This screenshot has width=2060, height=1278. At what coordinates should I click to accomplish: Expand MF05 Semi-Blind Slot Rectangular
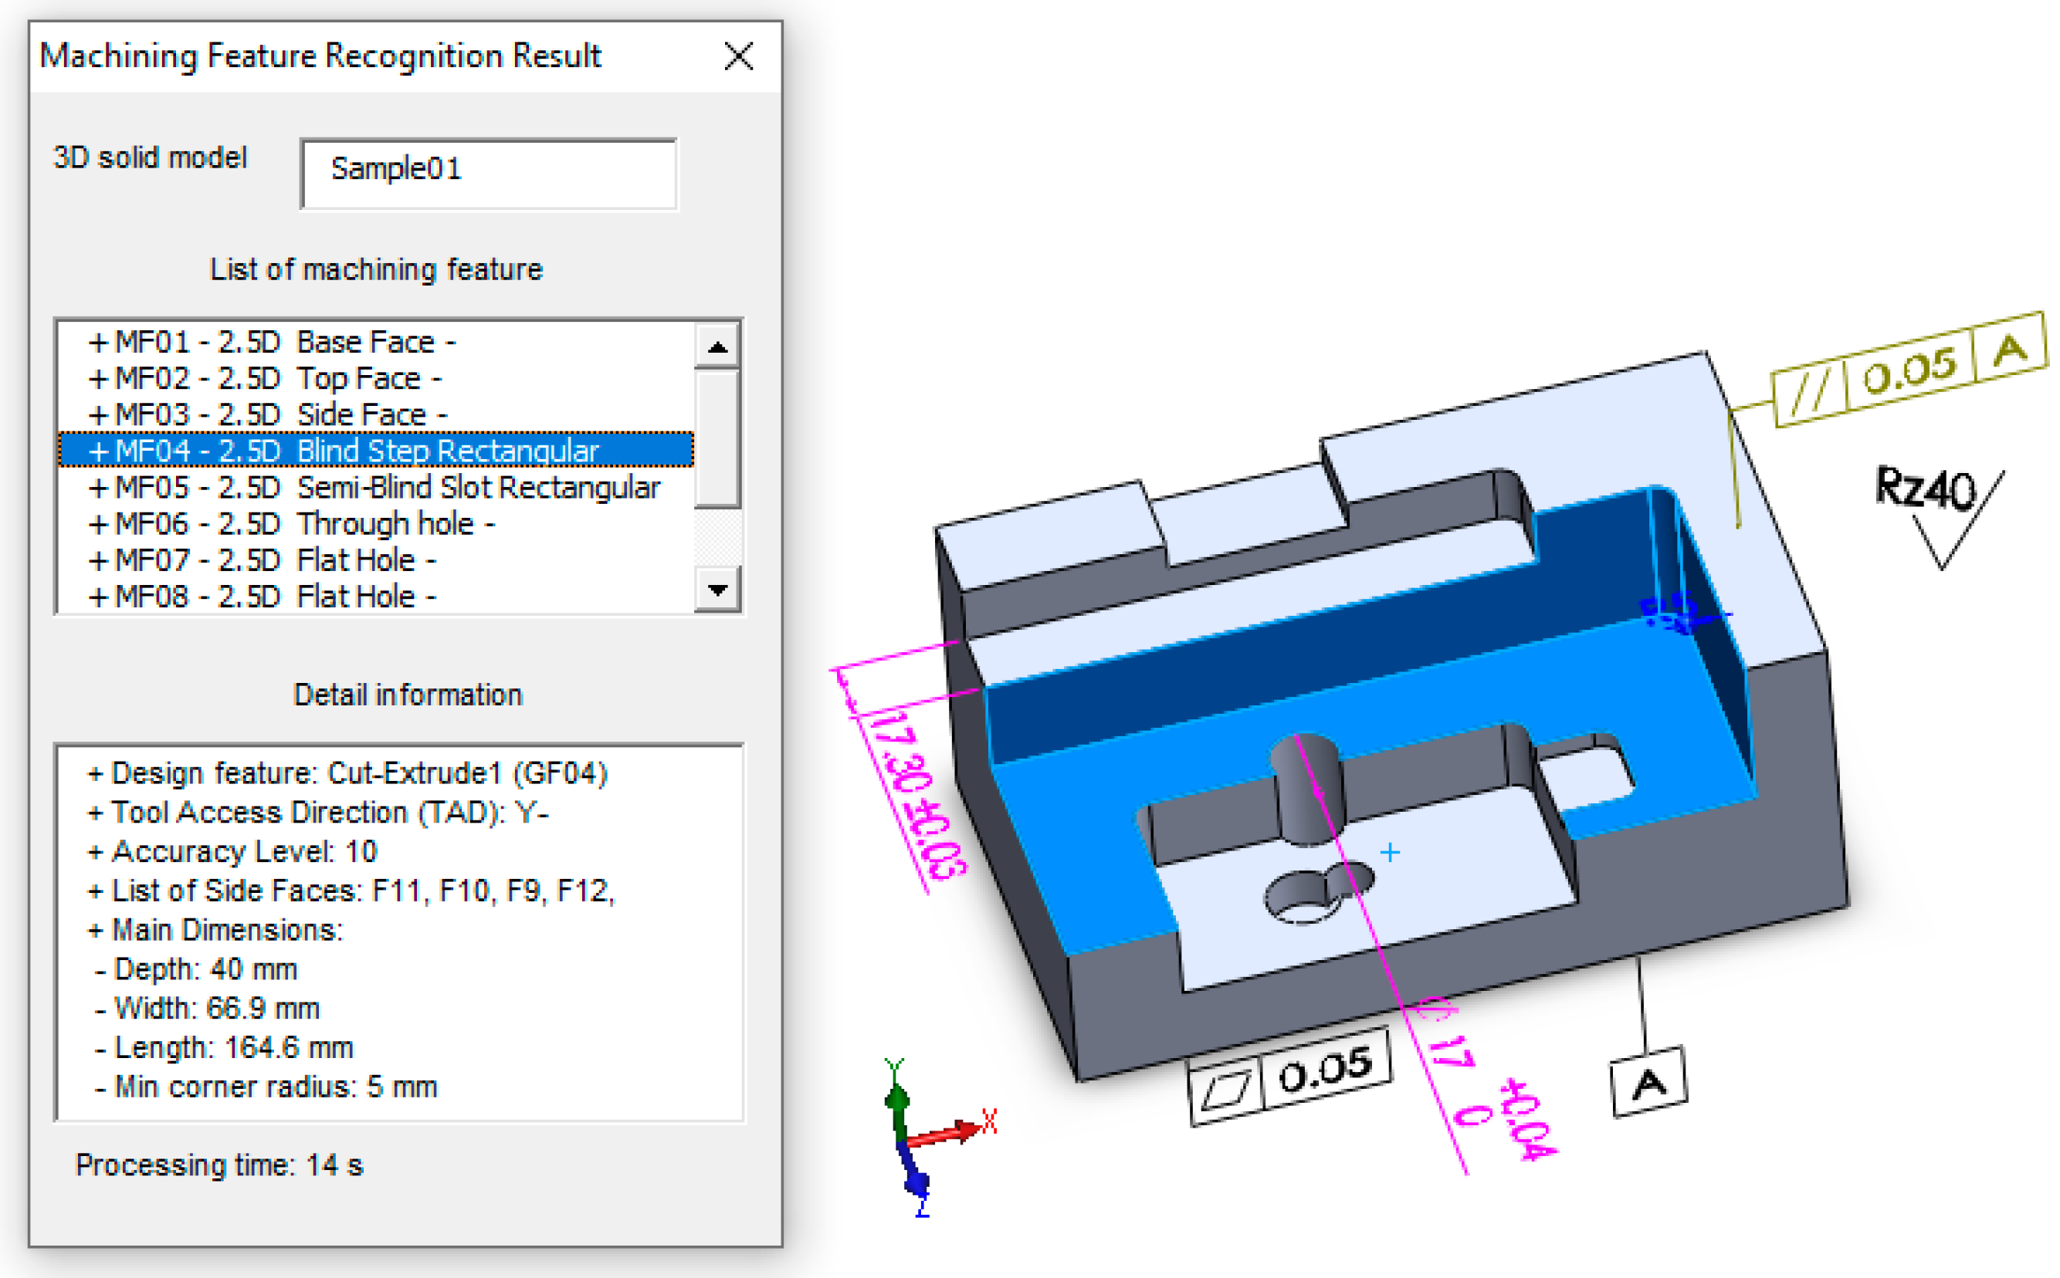coord(98,488)
